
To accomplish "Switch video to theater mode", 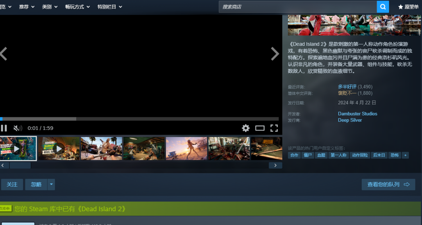I will pyautogui.click(x=260, y=128).
